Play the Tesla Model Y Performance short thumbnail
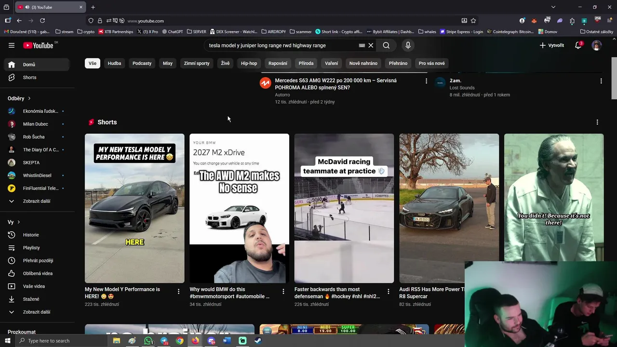 click(134, 208)
